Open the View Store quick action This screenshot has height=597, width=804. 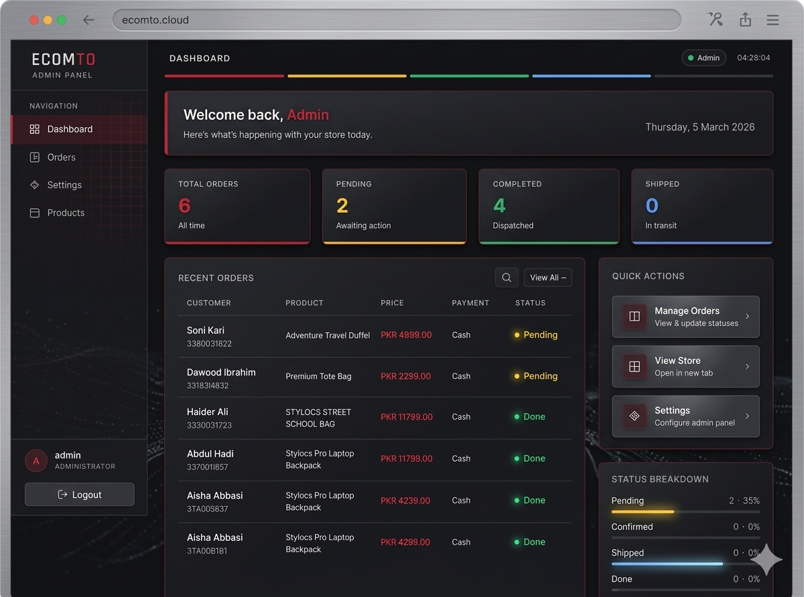[x=685, y=366]
